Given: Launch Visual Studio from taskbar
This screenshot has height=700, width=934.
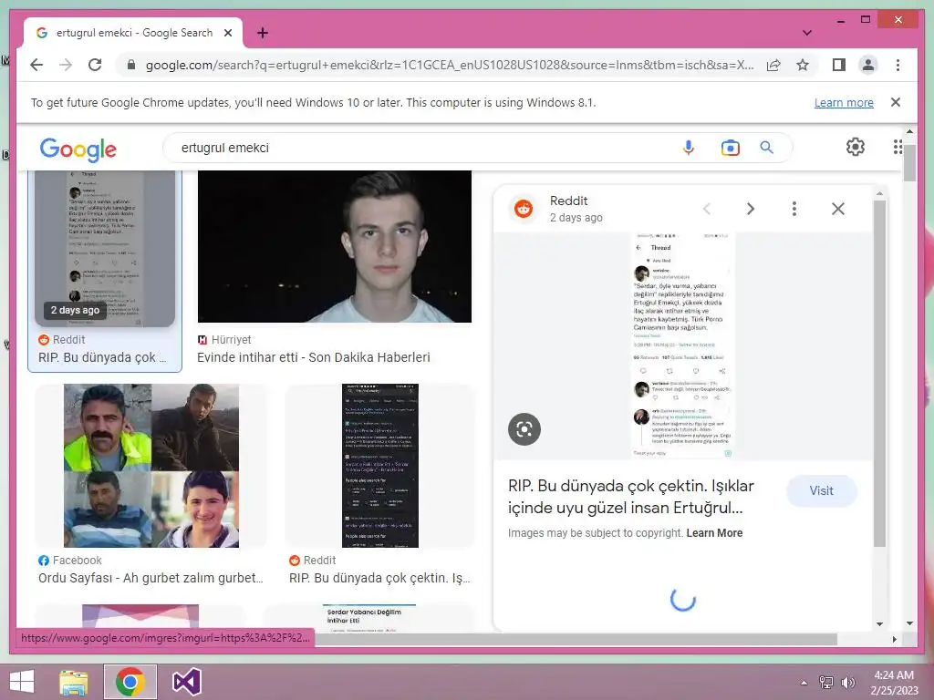Looking at the screenshot, I should pyautogui.click(x=186, y=682).
